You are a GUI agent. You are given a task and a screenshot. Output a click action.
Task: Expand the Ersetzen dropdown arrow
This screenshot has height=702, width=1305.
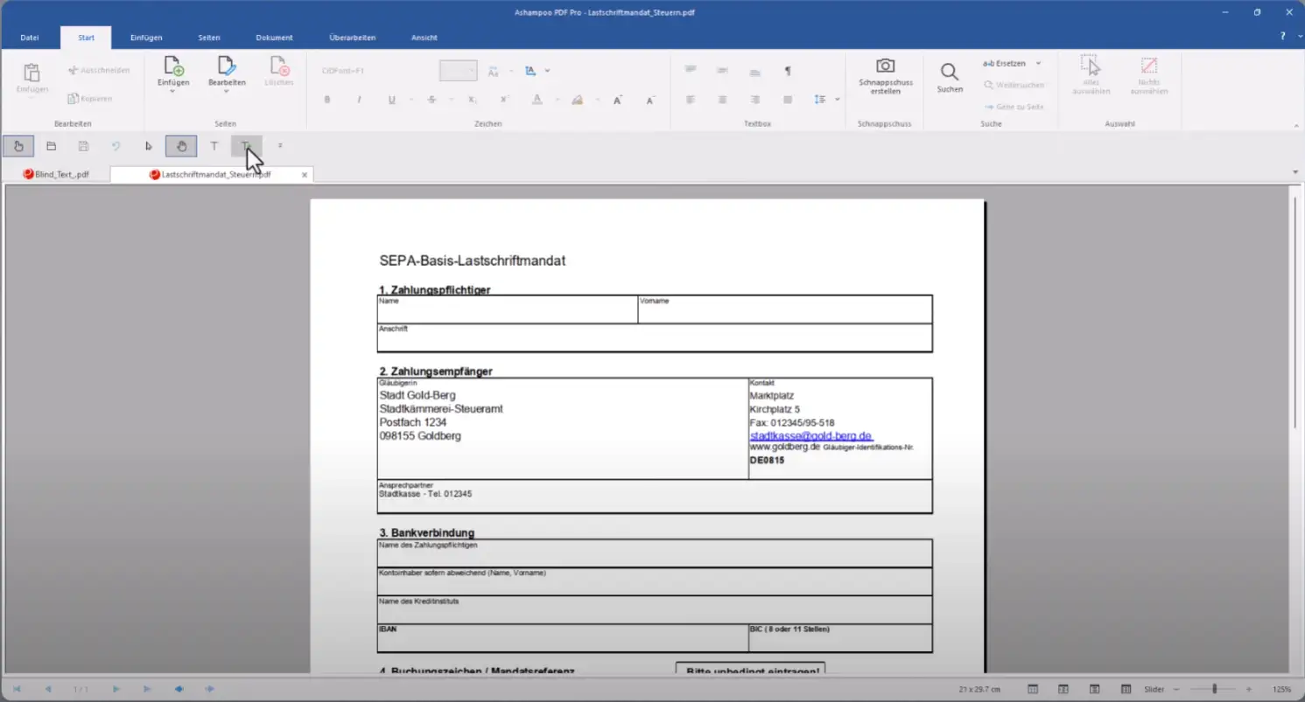click(x=1038, y=64)
